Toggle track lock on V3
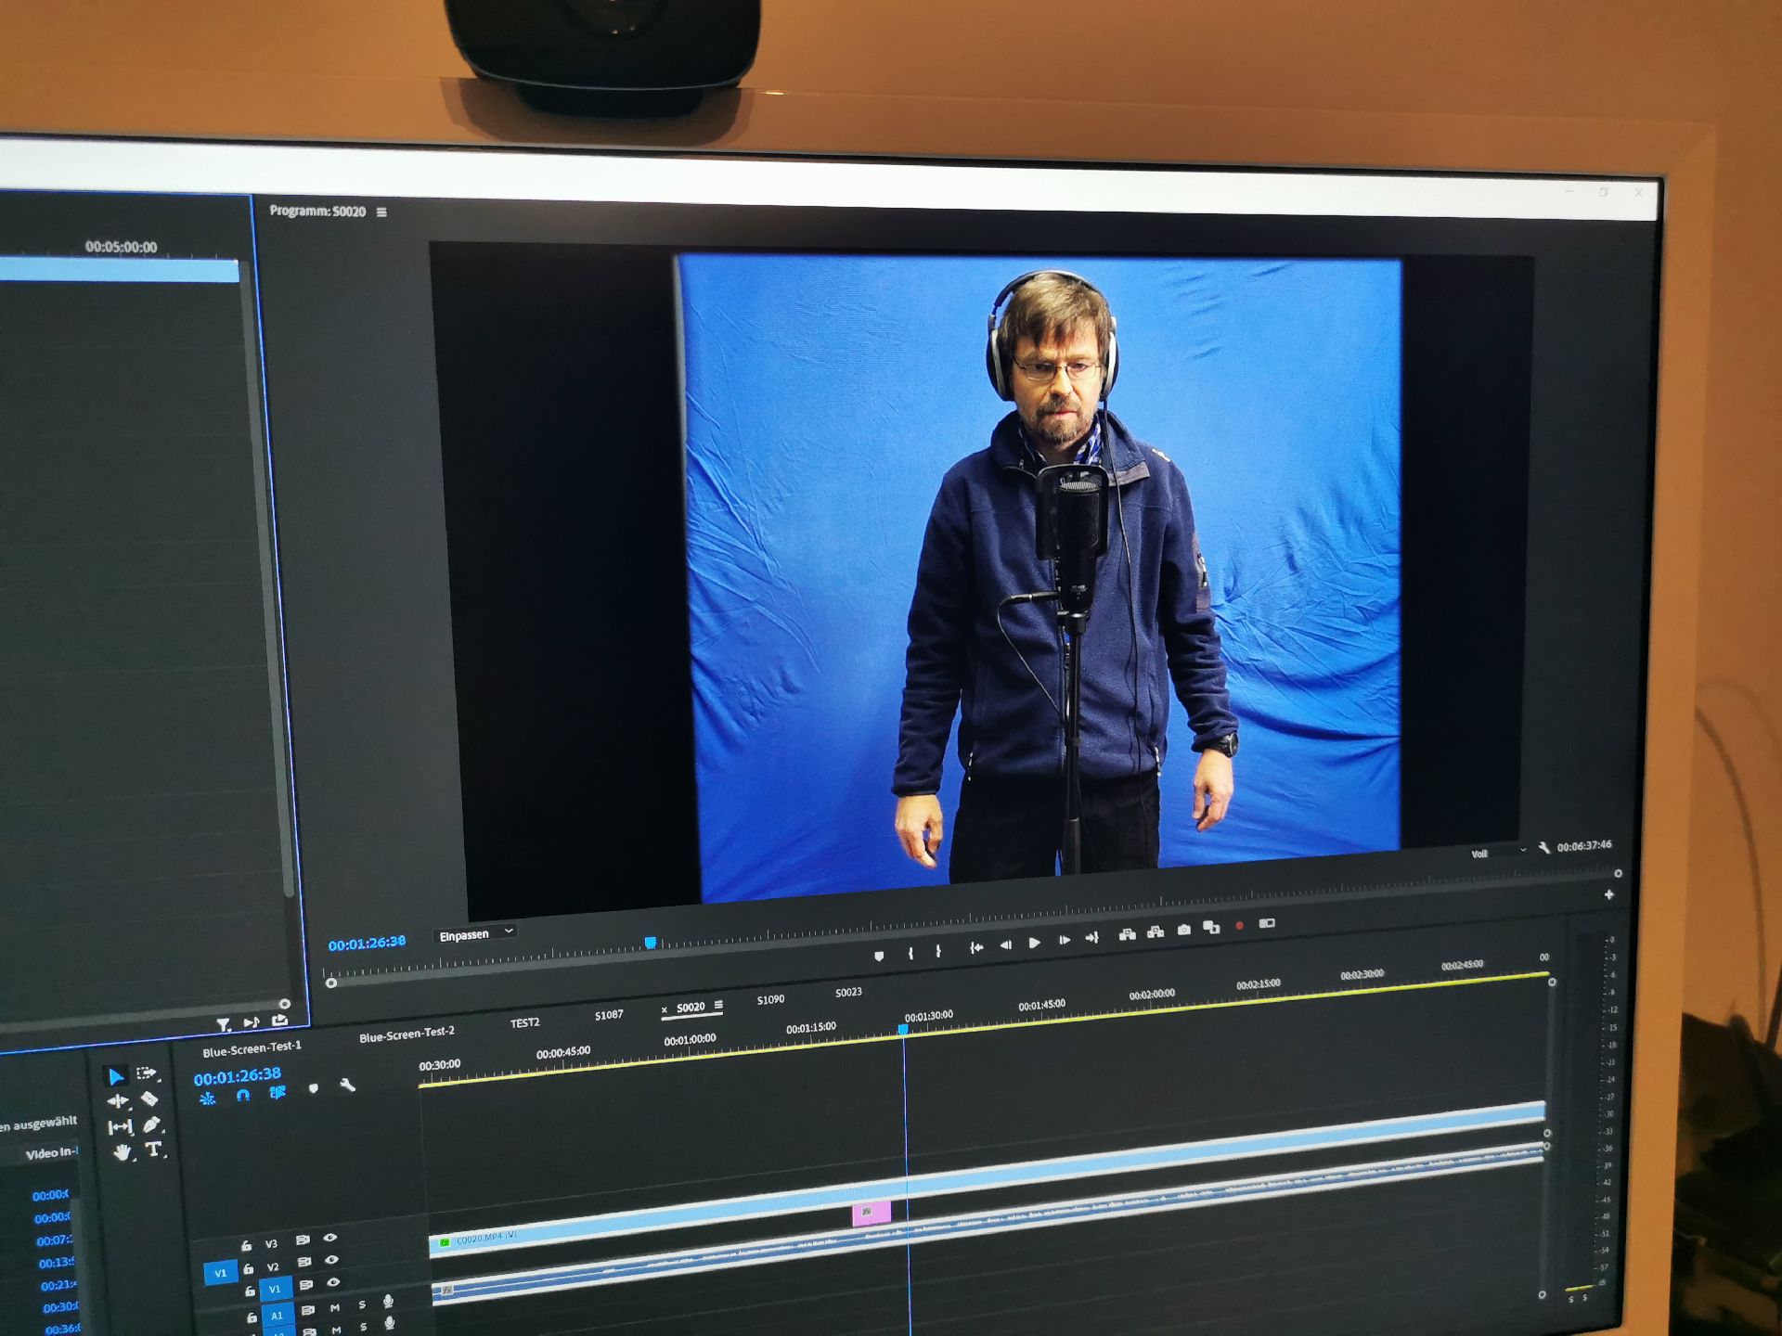The height and width of the screenshot is (1336, 1782). click(x=246, y=1246)
